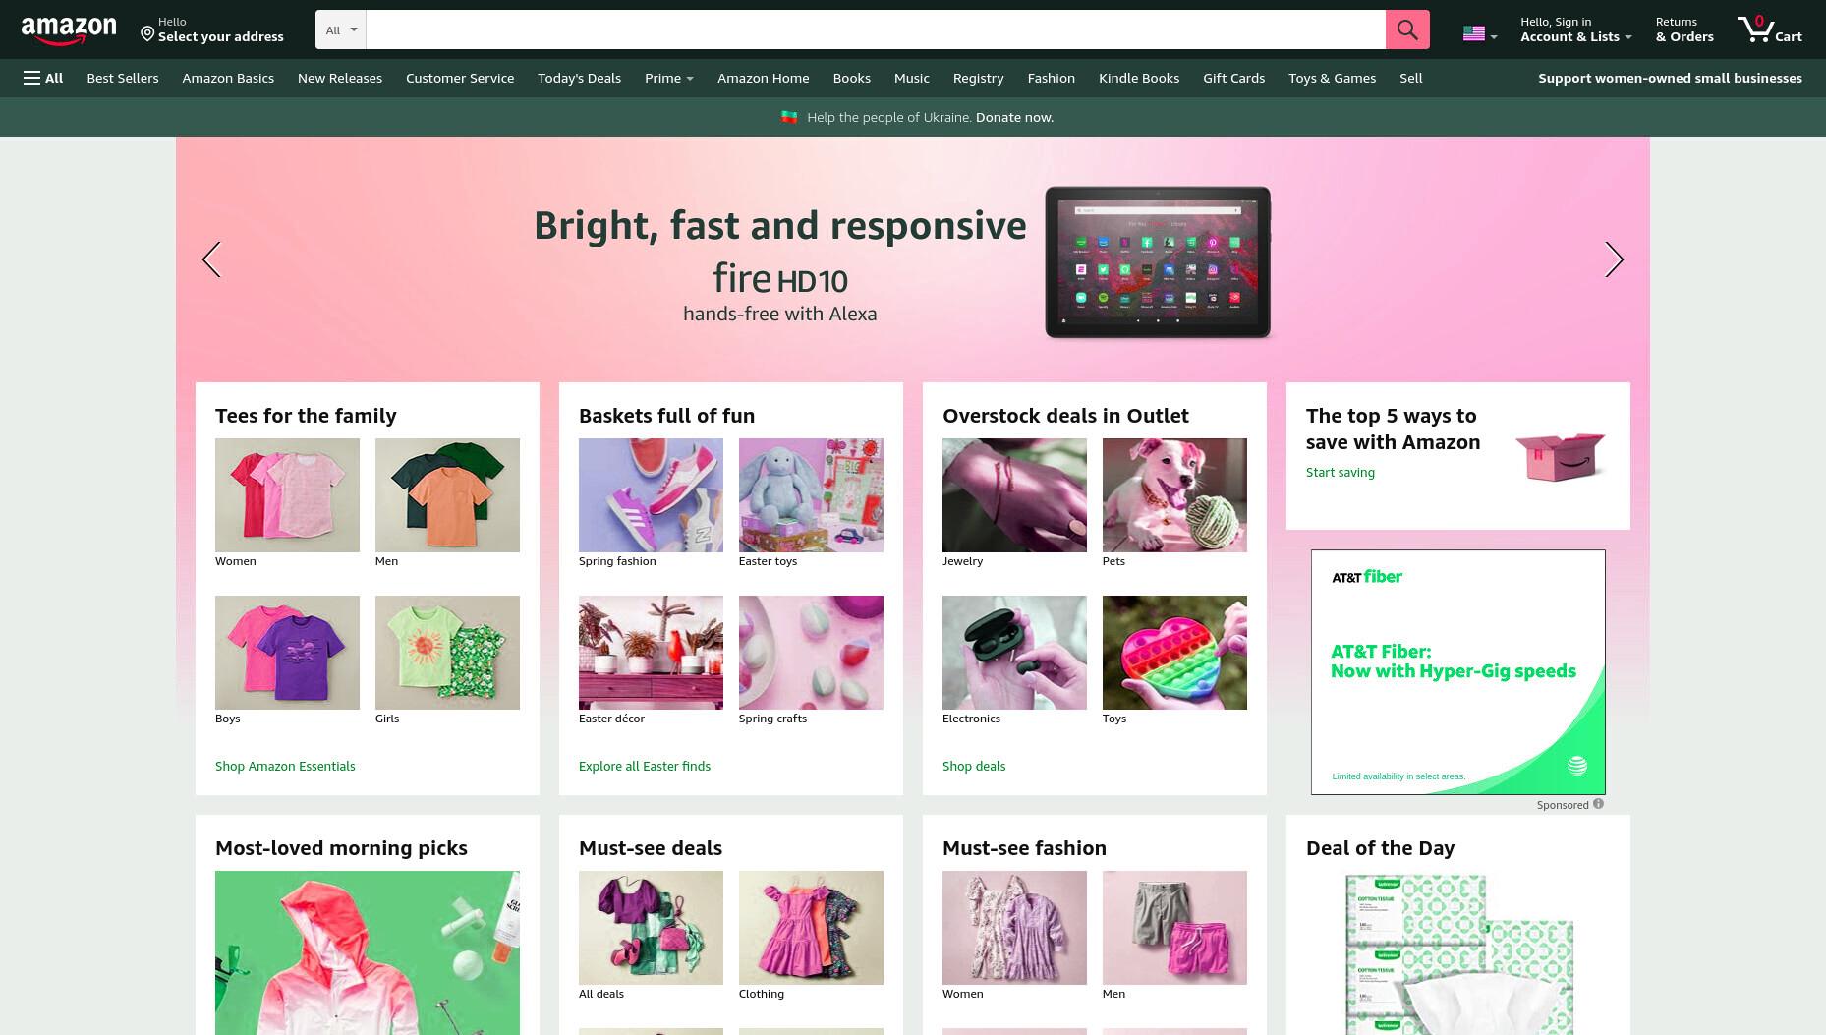Expand Account & Lists dropdown
Viewport: 1826px width, 1035px height.
[x=1575, y=29]
